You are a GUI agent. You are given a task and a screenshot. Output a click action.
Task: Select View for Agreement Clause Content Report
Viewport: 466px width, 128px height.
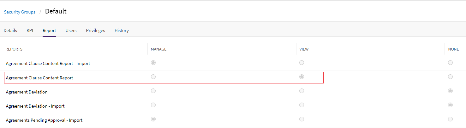point(302,77)
